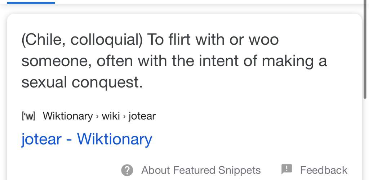Screen dimensions: 369x180
Task: Open About Featured Snippets
Action: click(201, 170)
